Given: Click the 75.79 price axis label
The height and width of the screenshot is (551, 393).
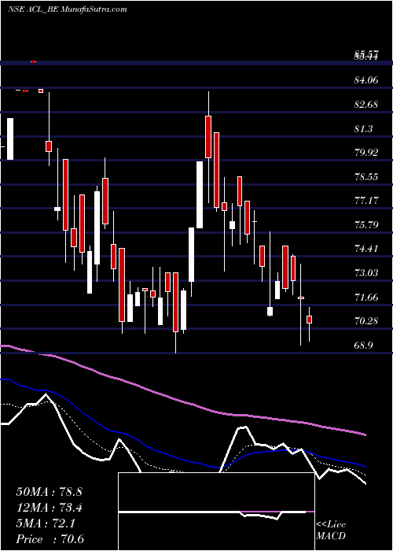Looking at the screenshot, I should [367, 224].
